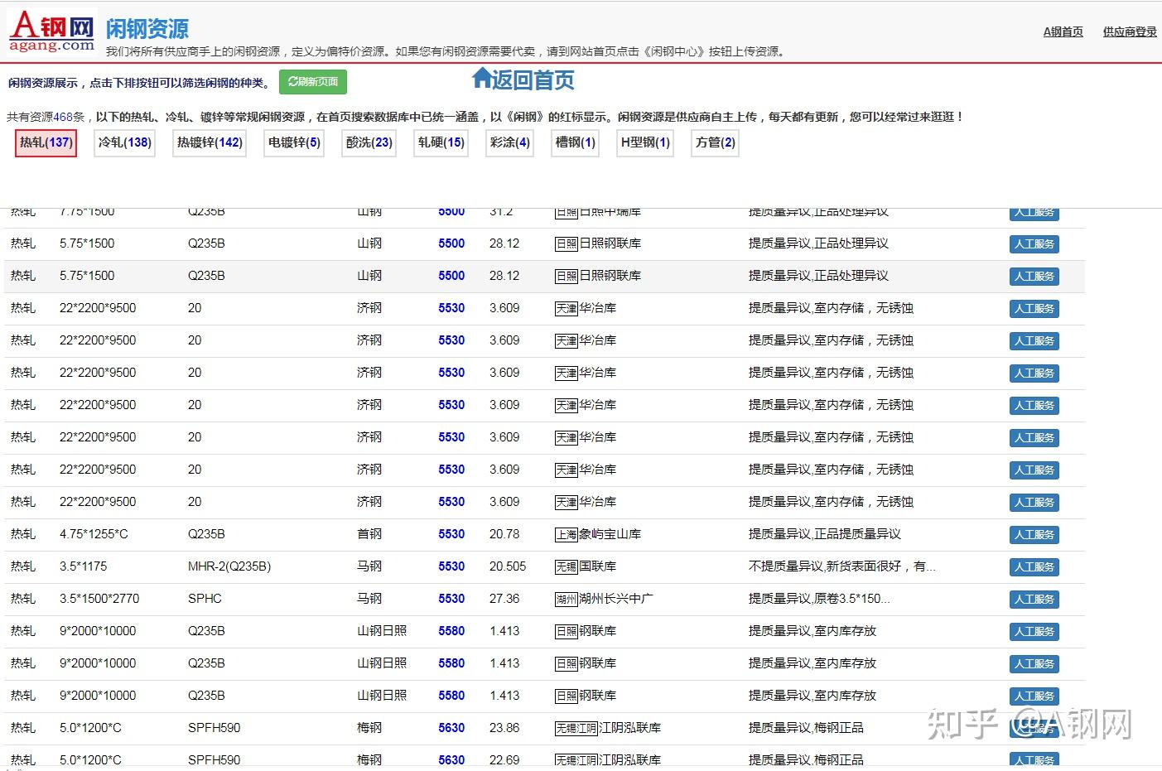Click the SPHC material cell
The width and height of the screenshot is (1162, 771).
[x=205, y=599]
